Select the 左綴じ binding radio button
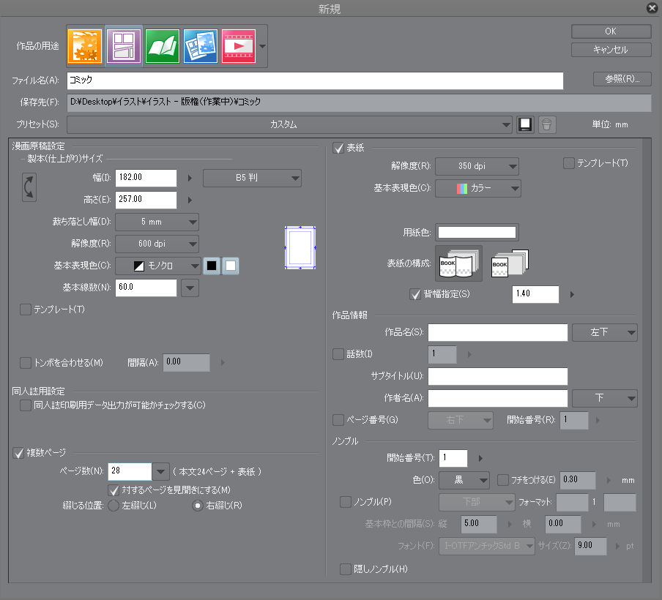This screenshot has width=662, height=600. pos(114,505)
